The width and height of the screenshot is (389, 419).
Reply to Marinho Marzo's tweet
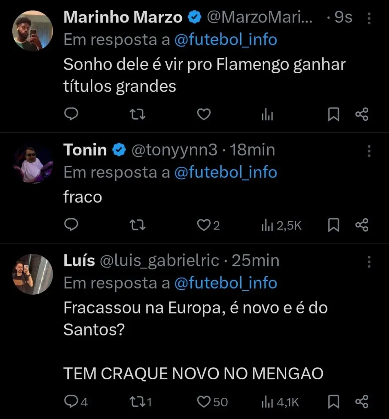pyautogui.click(x=72, y=115)
